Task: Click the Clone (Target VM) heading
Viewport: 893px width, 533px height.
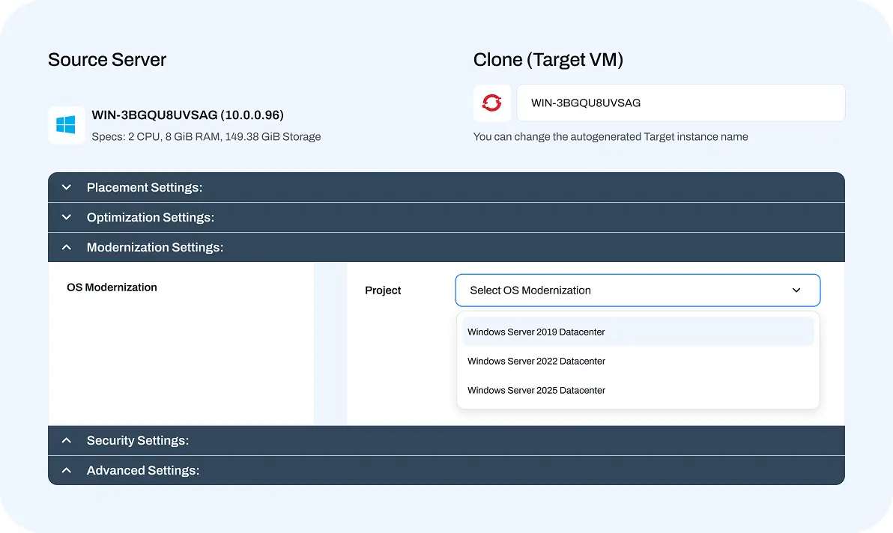Action: pyautogui.click(x=548, y=60)
